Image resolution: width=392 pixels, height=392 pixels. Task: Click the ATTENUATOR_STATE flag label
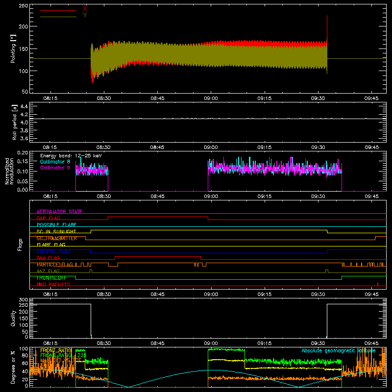coord(59,212)
